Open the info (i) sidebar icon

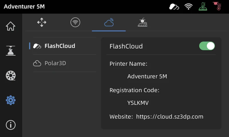pyautogui.click(x=11, y=125)
